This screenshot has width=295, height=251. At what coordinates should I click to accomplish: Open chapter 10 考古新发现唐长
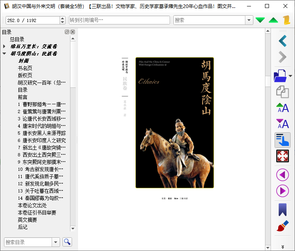pyautogui.click(x=40, y=169)
